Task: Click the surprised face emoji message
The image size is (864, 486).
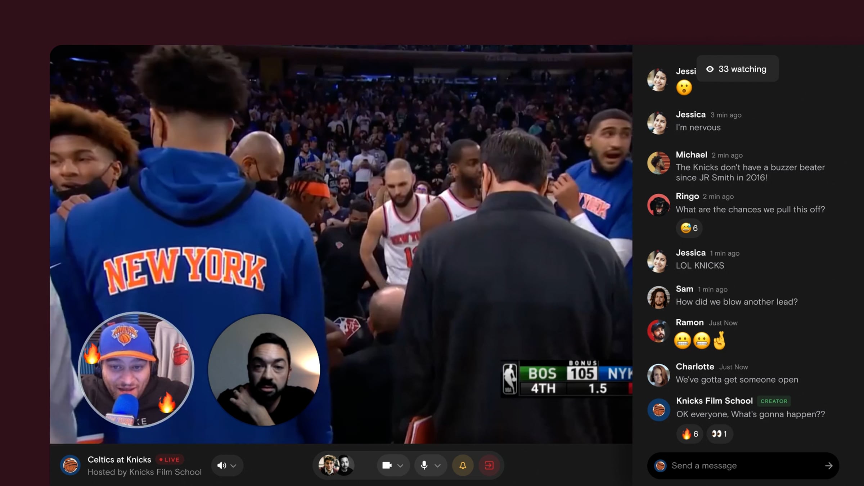Action: (x=684, y=87)
